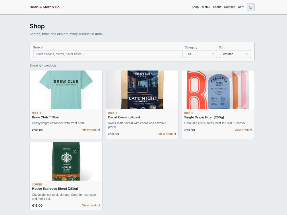Click the €16.00 price

pos(113,134)
